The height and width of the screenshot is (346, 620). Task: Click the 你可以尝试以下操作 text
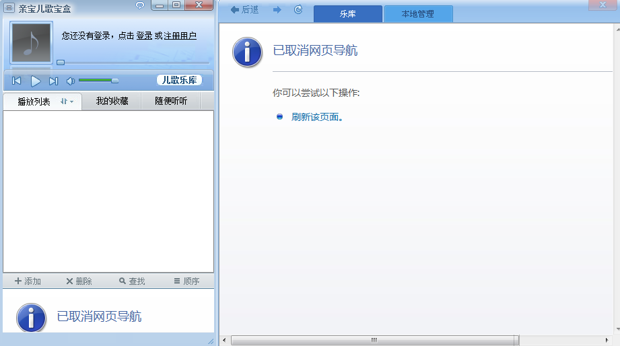point(316,93)
